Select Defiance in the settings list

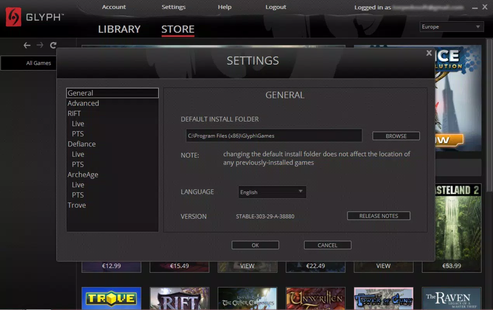[x=113, y=144]
